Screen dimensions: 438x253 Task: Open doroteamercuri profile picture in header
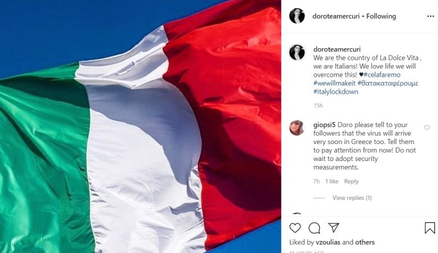tap(297, 16)
